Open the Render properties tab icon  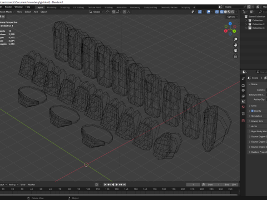243,86
